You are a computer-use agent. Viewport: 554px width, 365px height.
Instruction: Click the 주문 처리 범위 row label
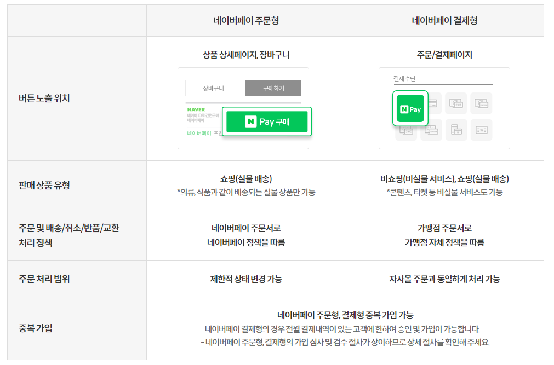[x=44, y=279]
